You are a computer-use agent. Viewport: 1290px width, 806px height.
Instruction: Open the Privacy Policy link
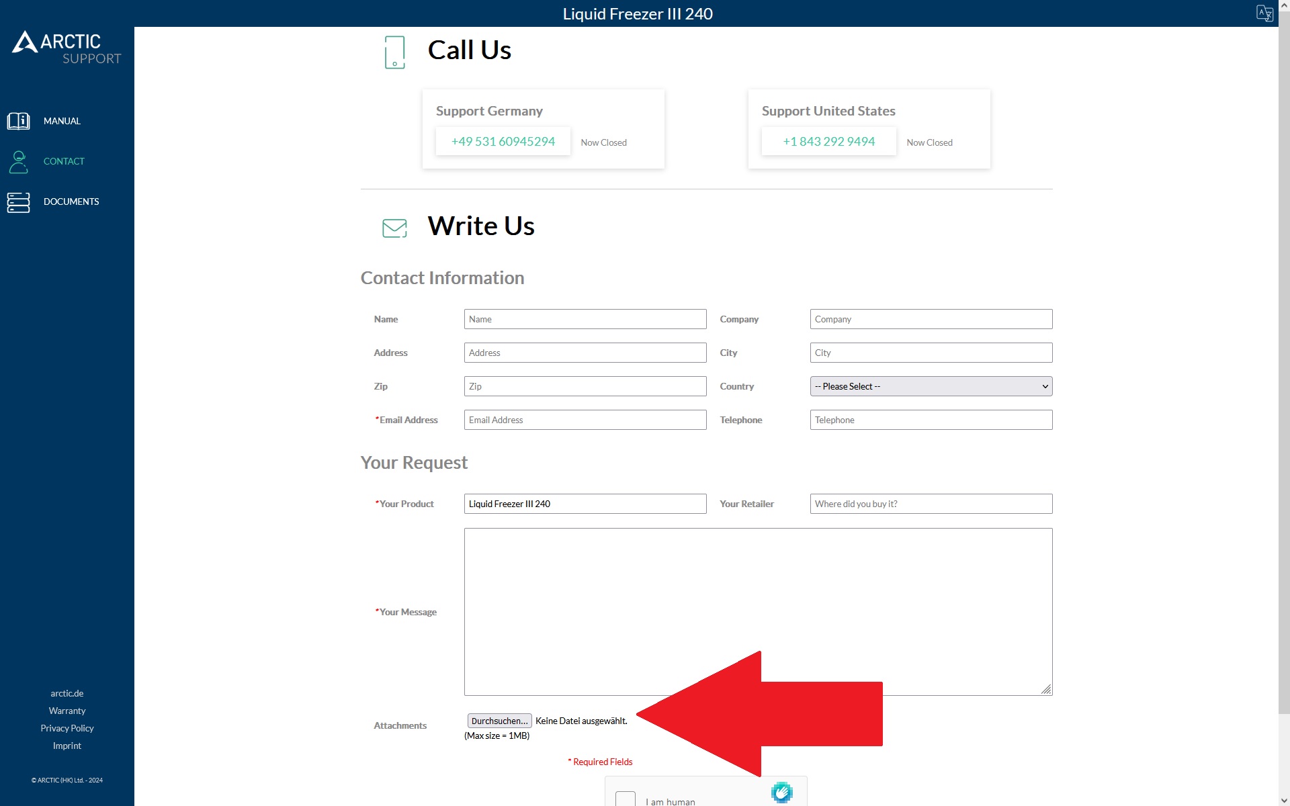67,728
